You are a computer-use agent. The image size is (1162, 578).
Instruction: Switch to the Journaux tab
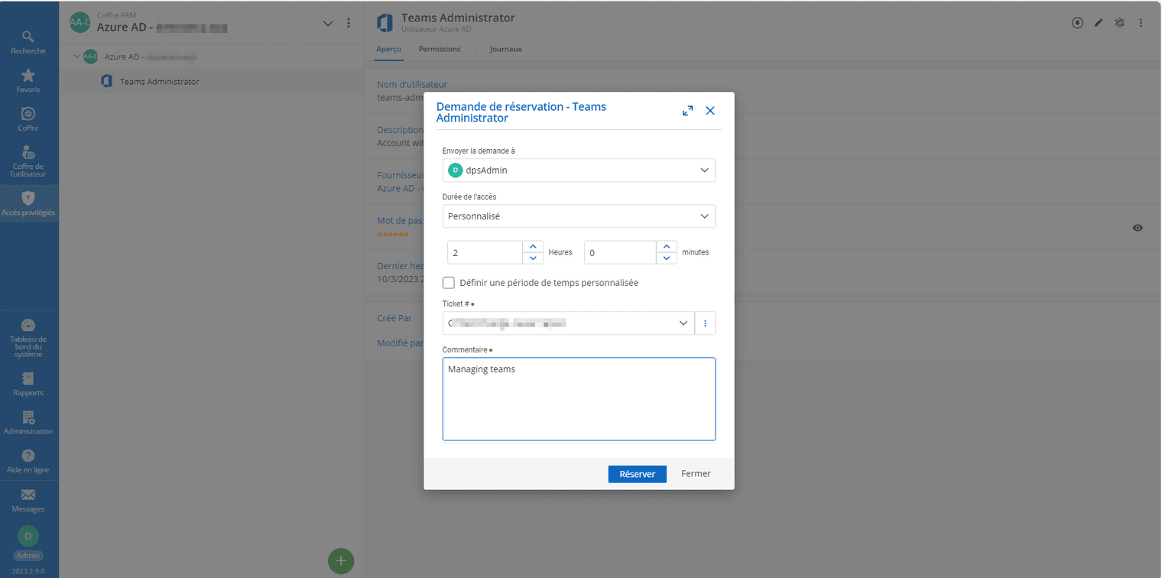click(x=505, y=49)
